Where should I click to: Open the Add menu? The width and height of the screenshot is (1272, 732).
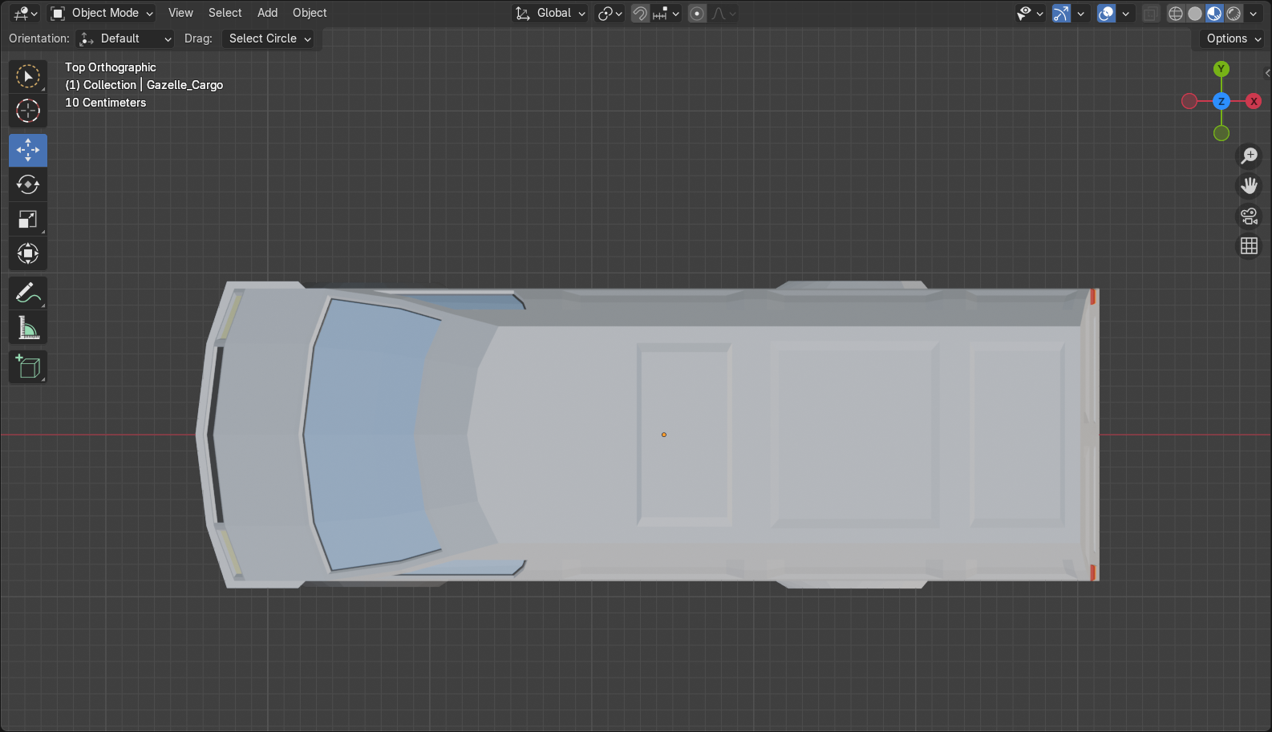pyautogui.click(x=267, y=13)
